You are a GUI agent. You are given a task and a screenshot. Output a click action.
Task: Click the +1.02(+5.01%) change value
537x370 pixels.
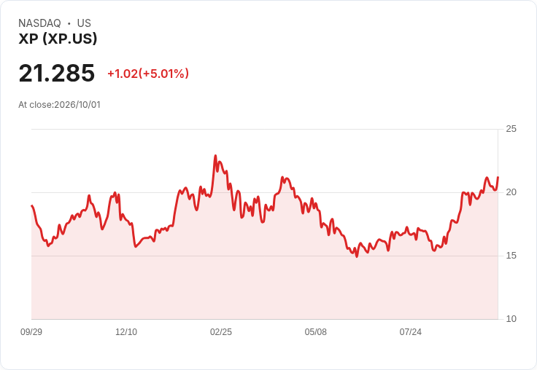[x=148, y=74]
